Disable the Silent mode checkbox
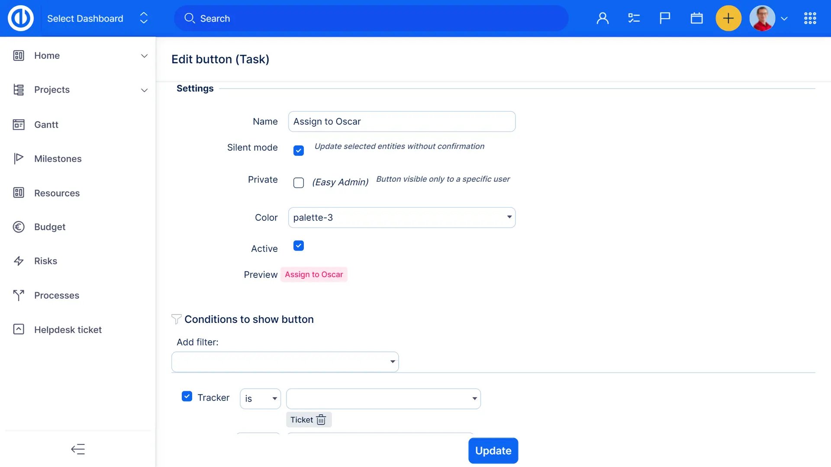This screenshot has width=831, height=467. (x=299, y=151)
